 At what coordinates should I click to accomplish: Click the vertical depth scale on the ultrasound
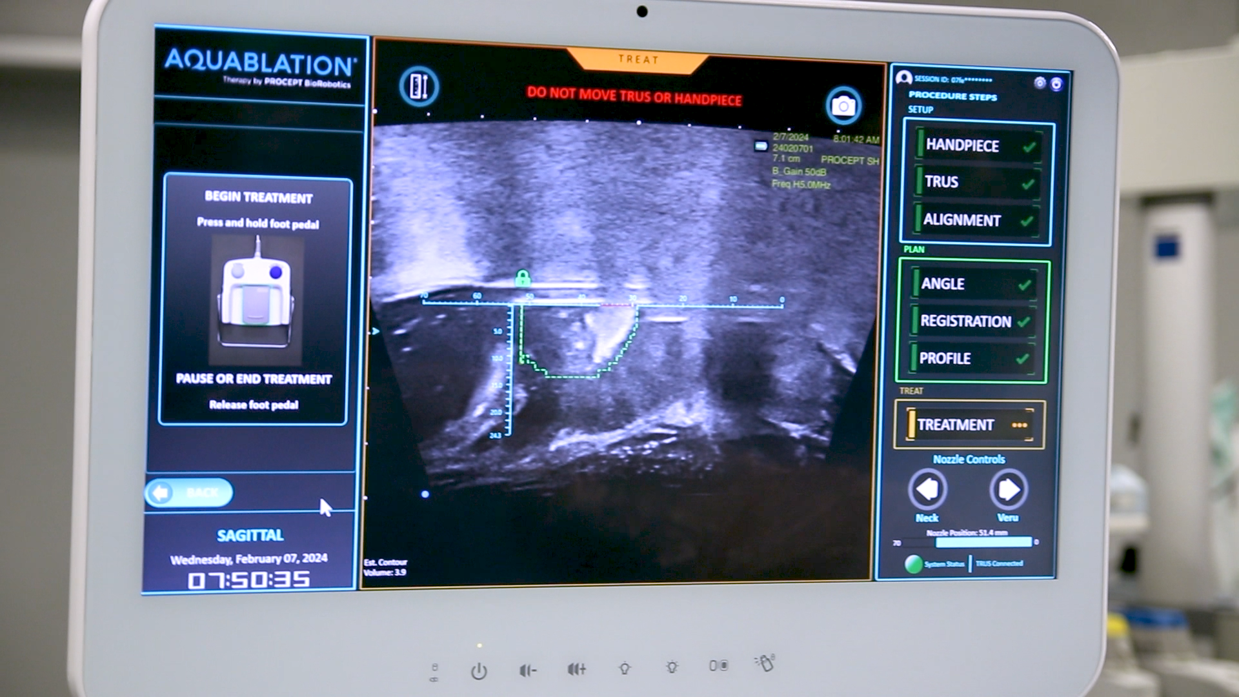pyautogui.click(x=503, y=372)
